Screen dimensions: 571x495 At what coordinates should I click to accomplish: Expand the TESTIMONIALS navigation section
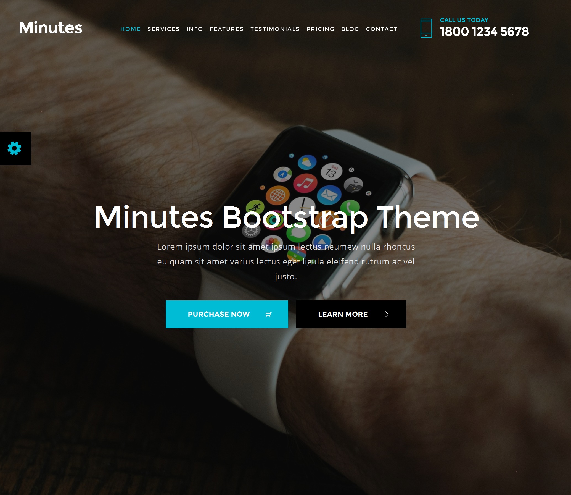pos(275,29)
